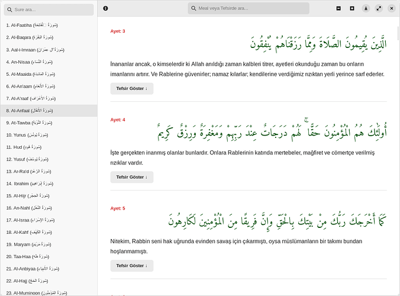
Task: Click the diagonal arrows fullscreen icon
Action: pos(379,8)
